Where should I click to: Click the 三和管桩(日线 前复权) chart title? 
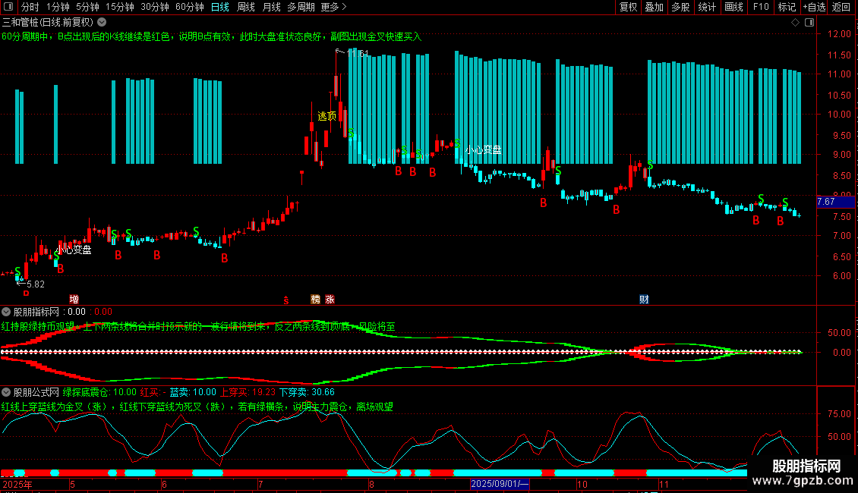[x=48, y=23]
